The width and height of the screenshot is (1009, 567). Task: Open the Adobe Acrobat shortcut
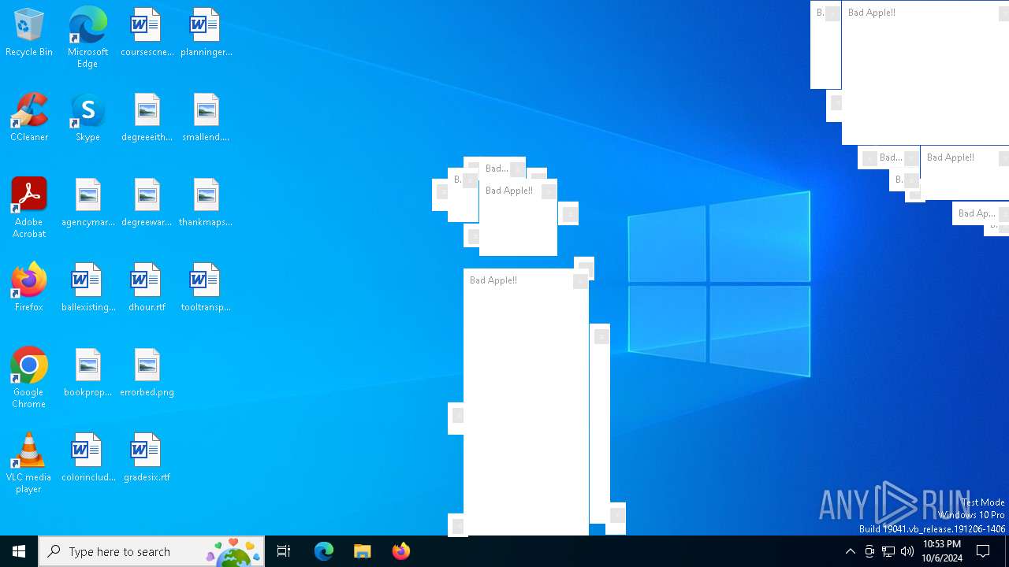(29, 208)
